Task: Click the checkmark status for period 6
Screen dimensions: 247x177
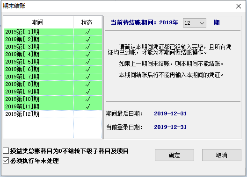Action: [x=88, y=69]
